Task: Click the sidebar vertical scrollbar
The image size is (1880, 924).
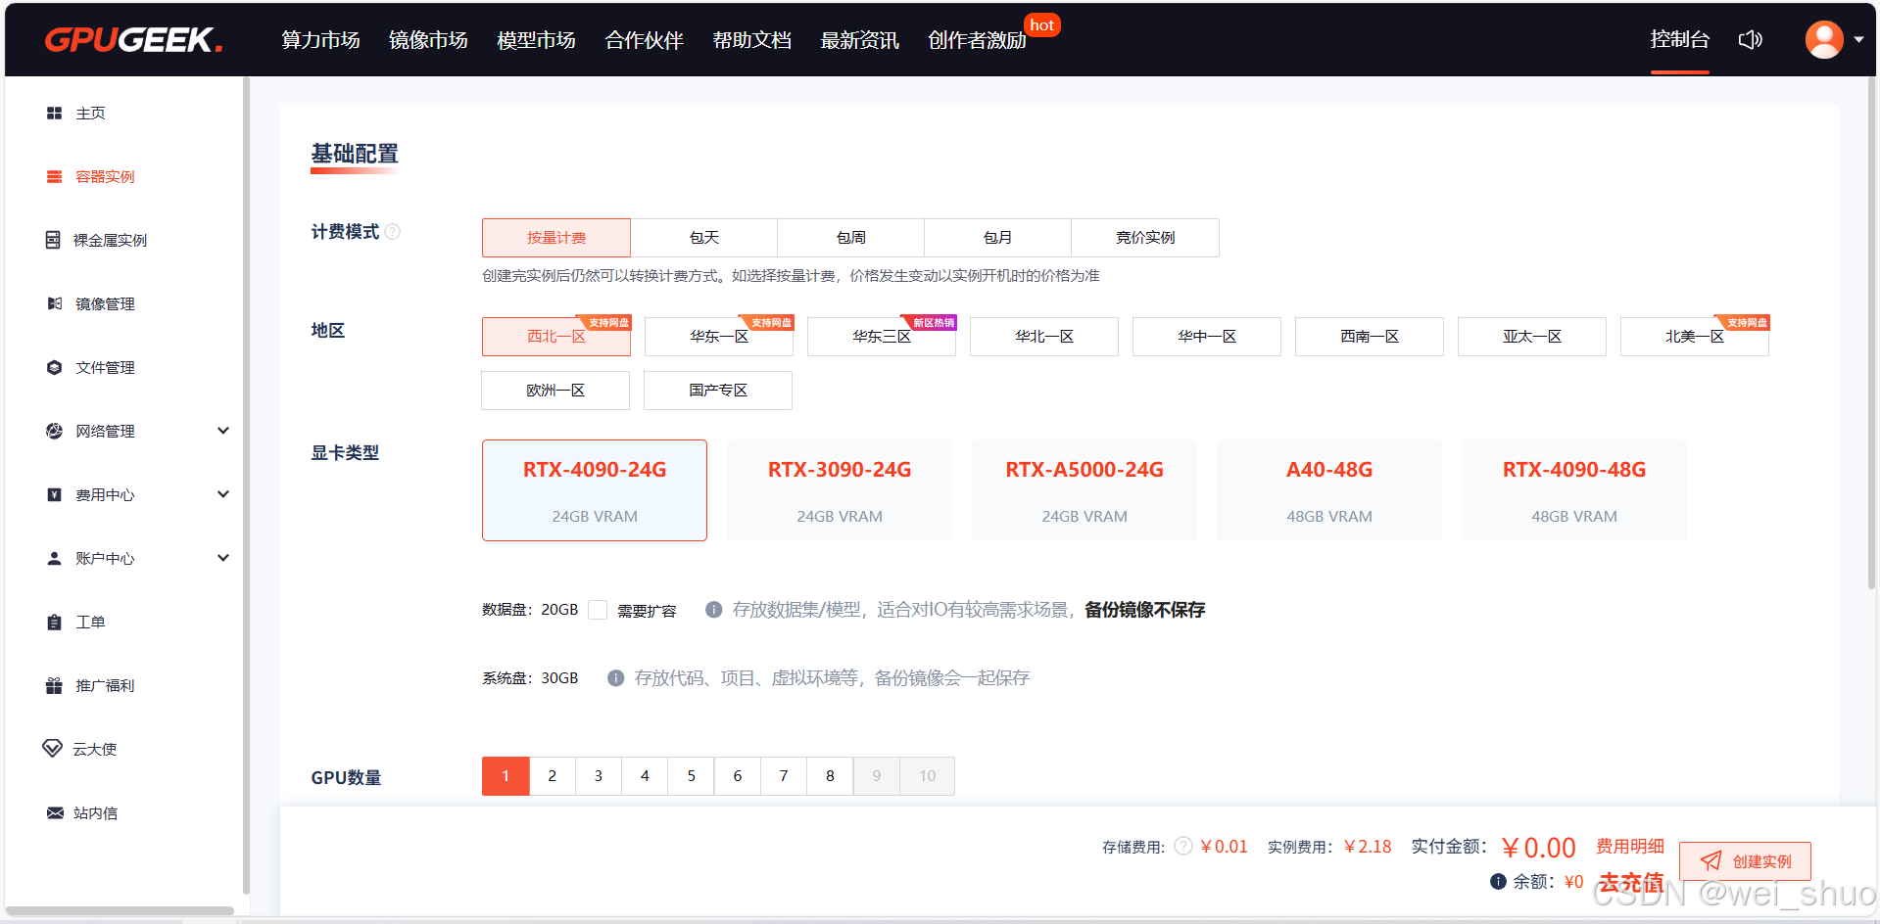Action: 246,485
